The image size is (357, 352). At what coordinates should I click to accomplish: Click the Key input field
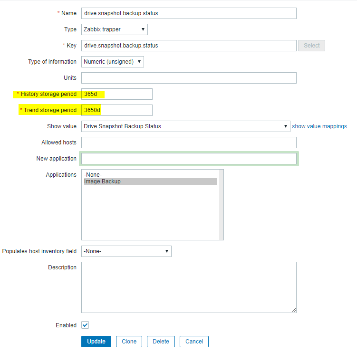tap(189, 46)
